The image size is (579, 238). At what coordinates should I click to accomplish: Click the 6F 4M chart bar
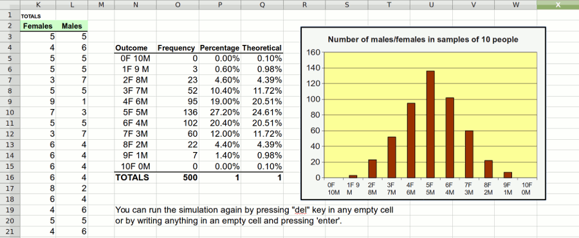[x=450, y=137]
